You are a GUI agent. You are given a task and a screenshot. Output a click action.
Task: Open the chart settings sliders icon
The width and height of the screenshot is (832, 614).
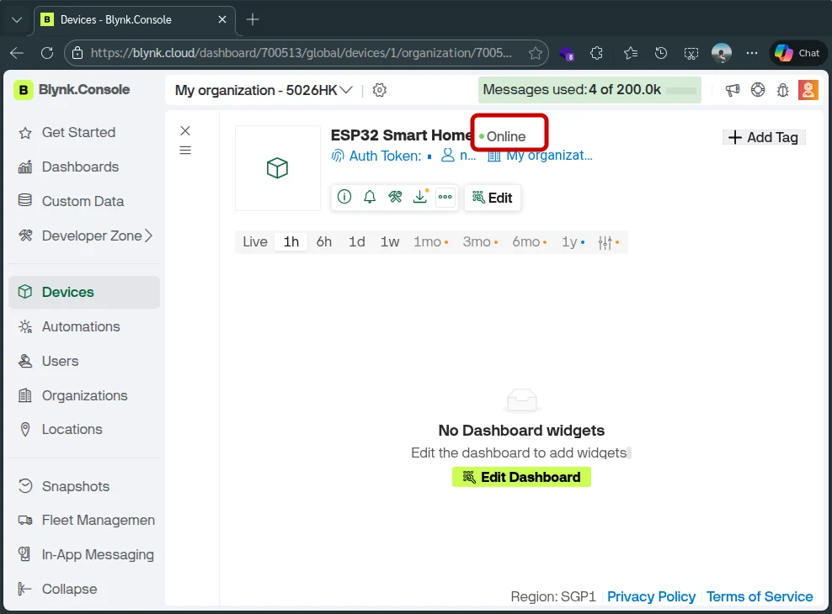pos(605,242)
